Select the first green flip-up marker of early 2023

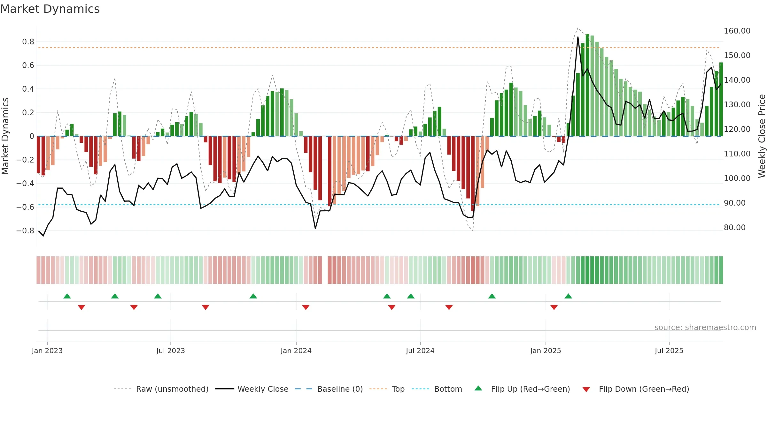click(67, 296)
